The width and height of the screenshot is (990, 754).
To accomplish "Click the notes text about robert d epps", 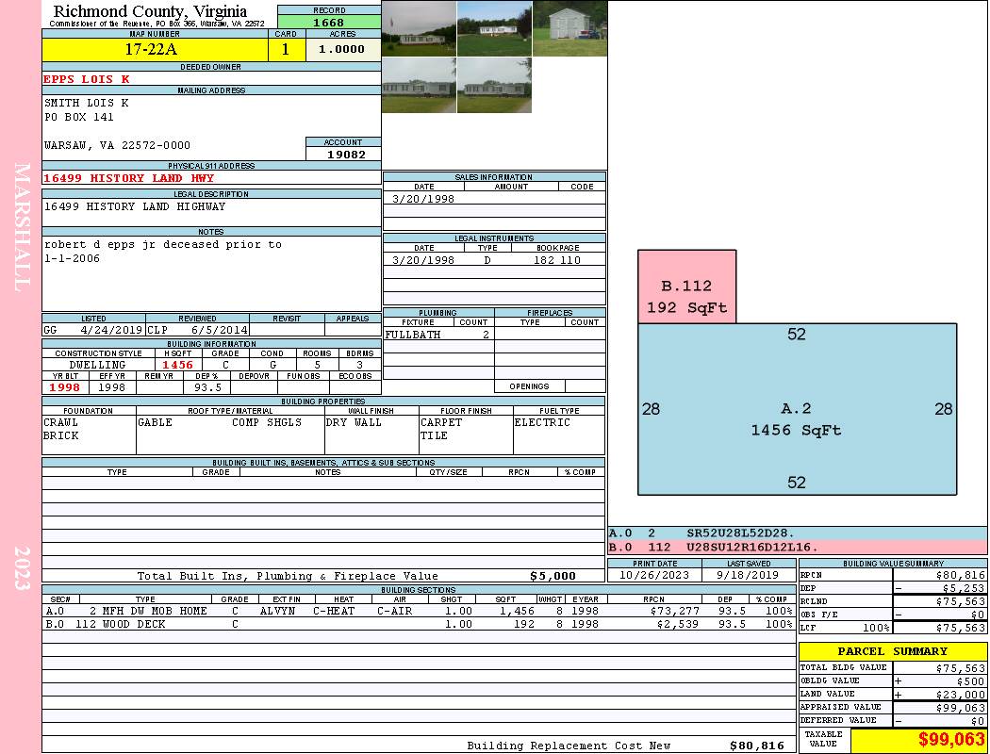I will point(163,251).
